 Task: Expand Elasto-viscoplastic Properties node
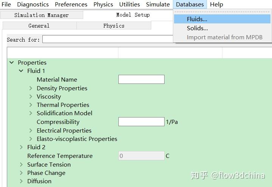click(x=31, y=139)
